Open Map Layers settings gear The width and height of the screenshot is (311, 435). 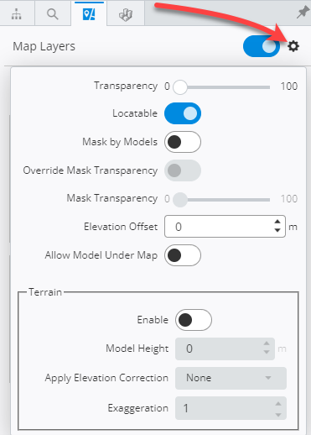(x=293, y=46)
